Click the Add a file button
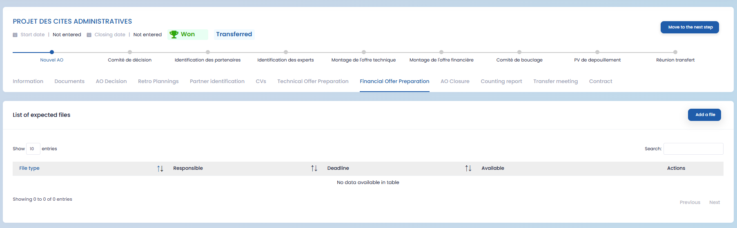The height and width of the screenshot is (228, 737). click(x=705, y=115)
